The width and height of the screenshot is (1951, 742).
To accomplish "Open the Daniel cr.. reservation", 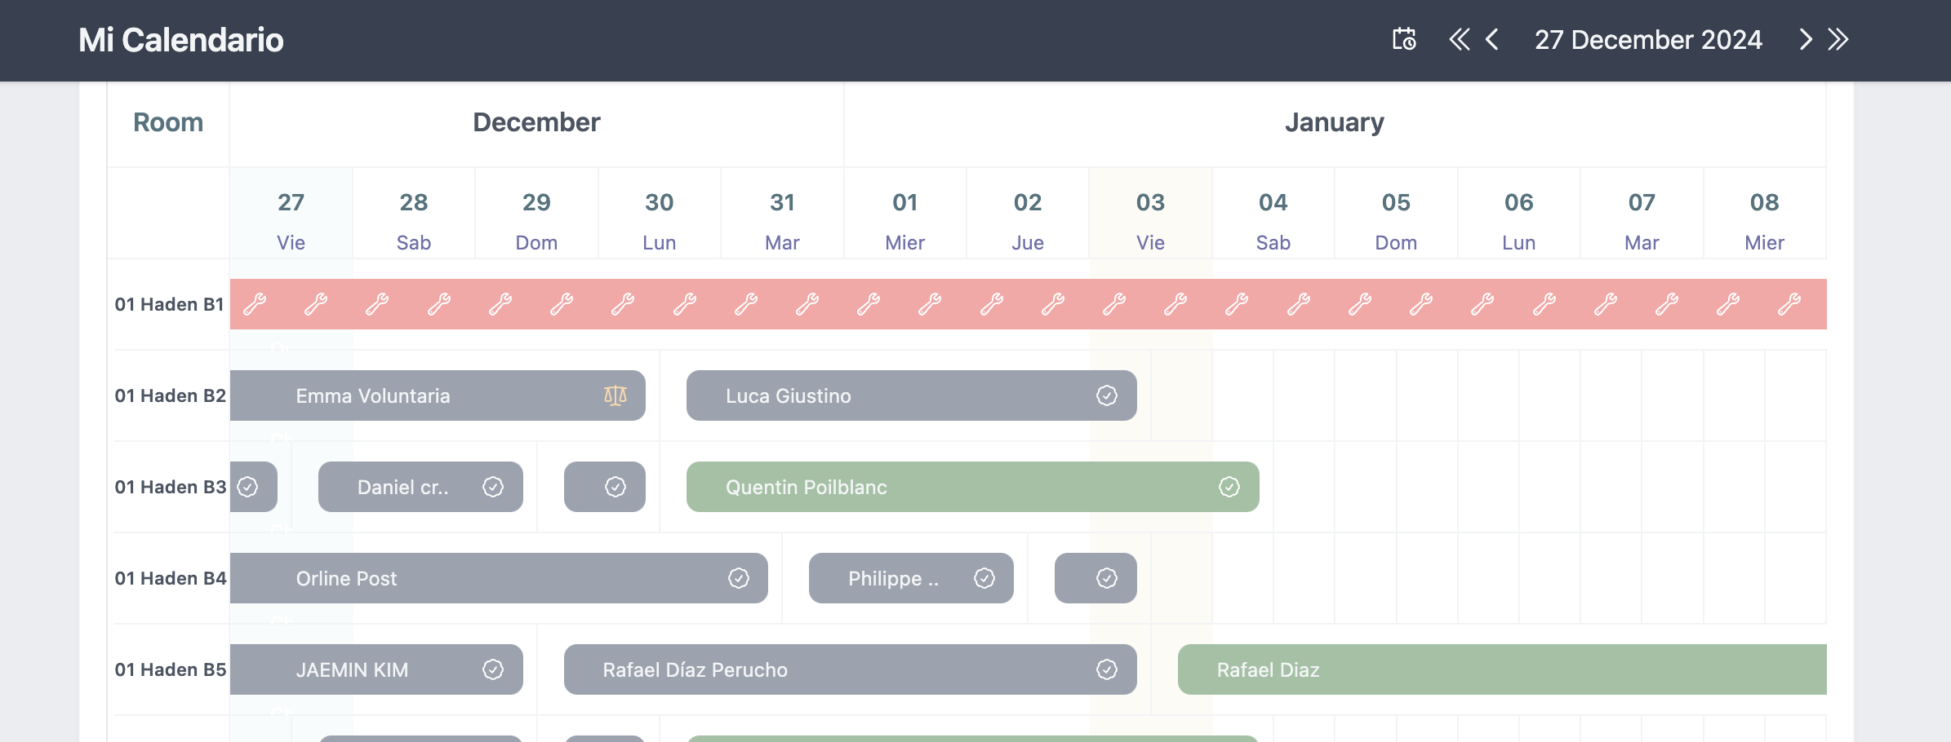I will [403, 487].
